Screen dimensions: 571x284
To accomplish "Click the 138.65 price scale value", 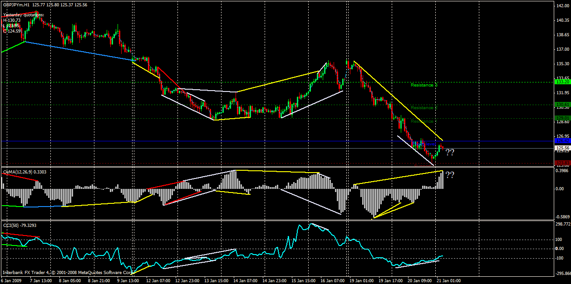I will 562,35.
